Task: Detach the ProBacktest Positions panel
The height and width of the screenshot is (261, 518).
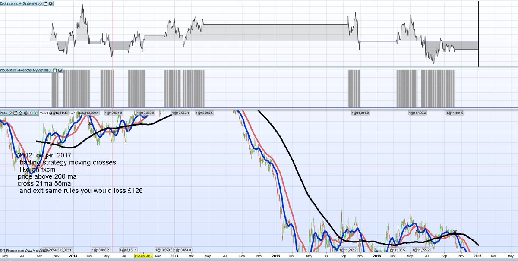Action: (x=55, y=70)
